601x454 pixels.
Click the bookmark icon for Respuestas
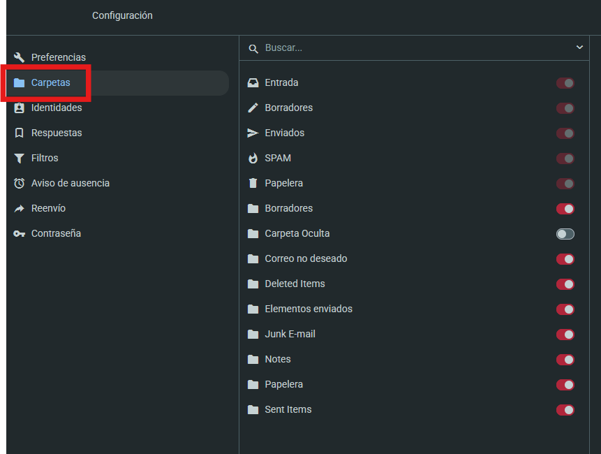point(19,133)
